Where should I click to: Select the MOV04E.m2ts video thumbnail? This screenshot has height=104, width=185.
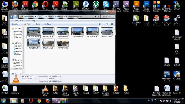pos(63,31)
